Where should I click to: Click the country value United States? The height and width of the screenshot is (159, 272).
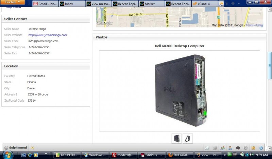36,76
